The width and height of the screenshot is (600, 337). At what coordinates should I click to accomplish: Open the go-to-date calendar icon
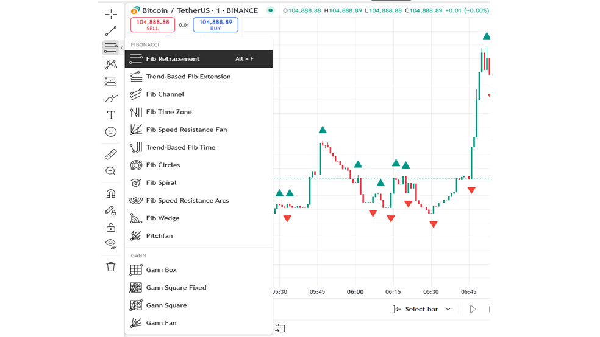click(x=280, y=328)
